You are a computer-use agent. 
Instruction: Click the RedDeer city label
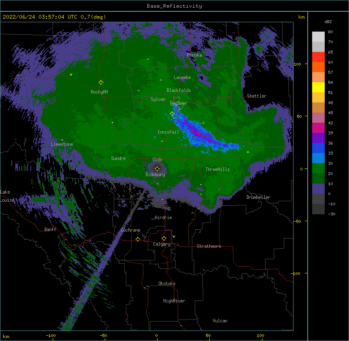pos(179,103)
